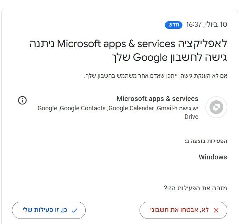Viewport: 239px width, 224px height.
Task: Click the word Google in the headline
Action: tap(150, 58)
